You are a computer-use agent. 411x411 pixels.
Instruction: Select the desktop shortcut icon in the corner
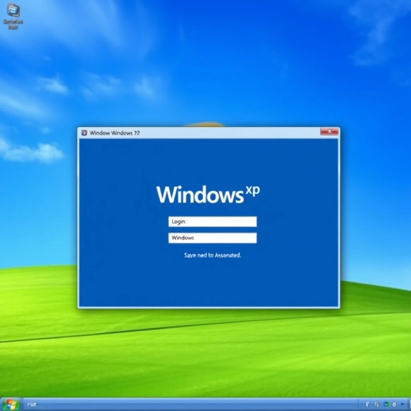click(x=13, y=10)
